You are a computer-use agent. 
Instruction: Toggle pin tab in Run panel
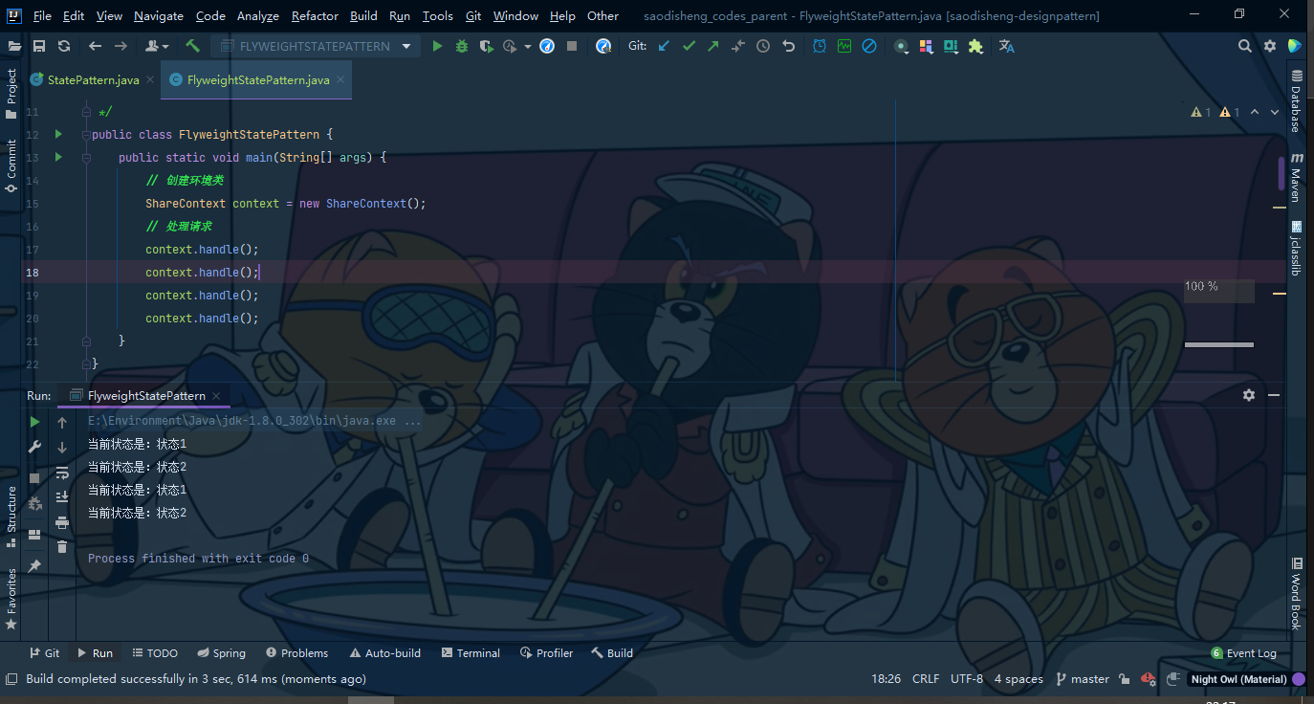(34, 566)
